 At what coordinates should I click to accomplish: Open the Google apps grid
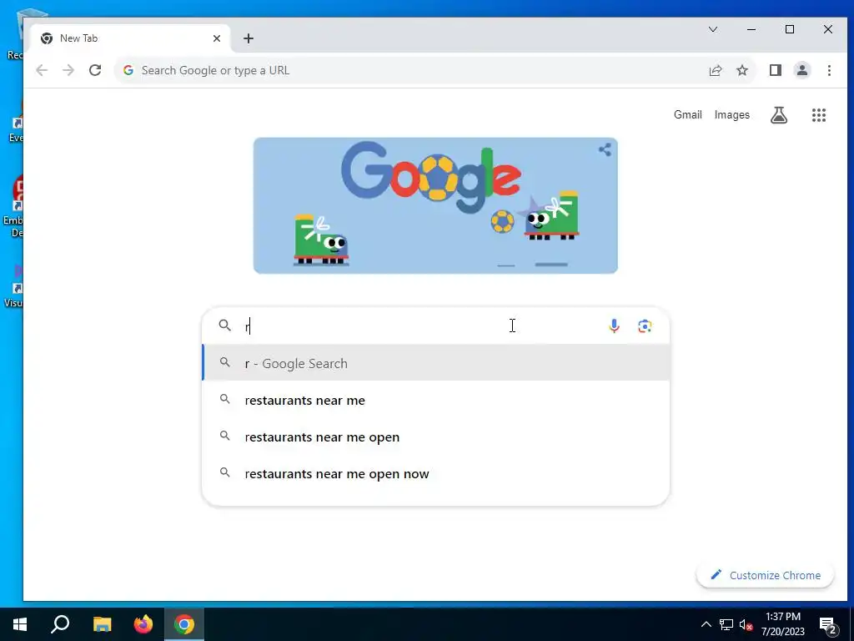pyautogui.click(x=819, y=115)
